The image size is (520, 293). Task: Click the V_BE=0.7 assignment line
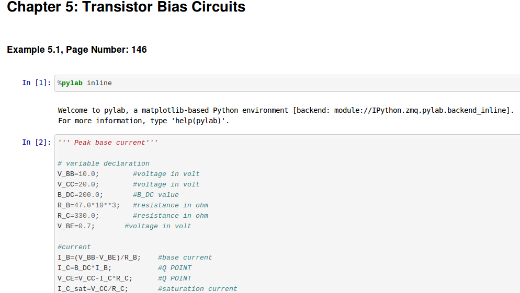125,227
